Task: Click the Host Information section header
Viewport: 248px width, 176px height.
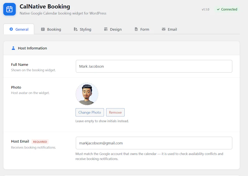Action: (122, 48)
